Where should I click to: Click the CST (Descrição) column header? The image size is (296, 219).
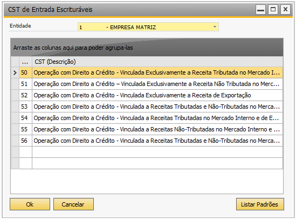[157, 62]
